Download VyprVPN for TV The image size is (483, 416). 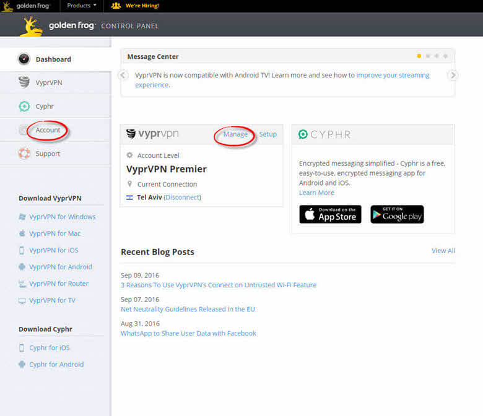coord(52,300)
